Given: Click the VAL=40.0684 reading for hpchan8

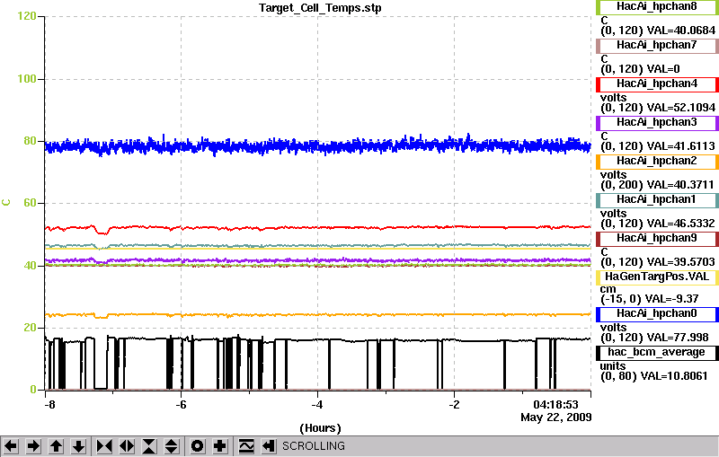Looking at the screenshot, I should tap(681, 31).
